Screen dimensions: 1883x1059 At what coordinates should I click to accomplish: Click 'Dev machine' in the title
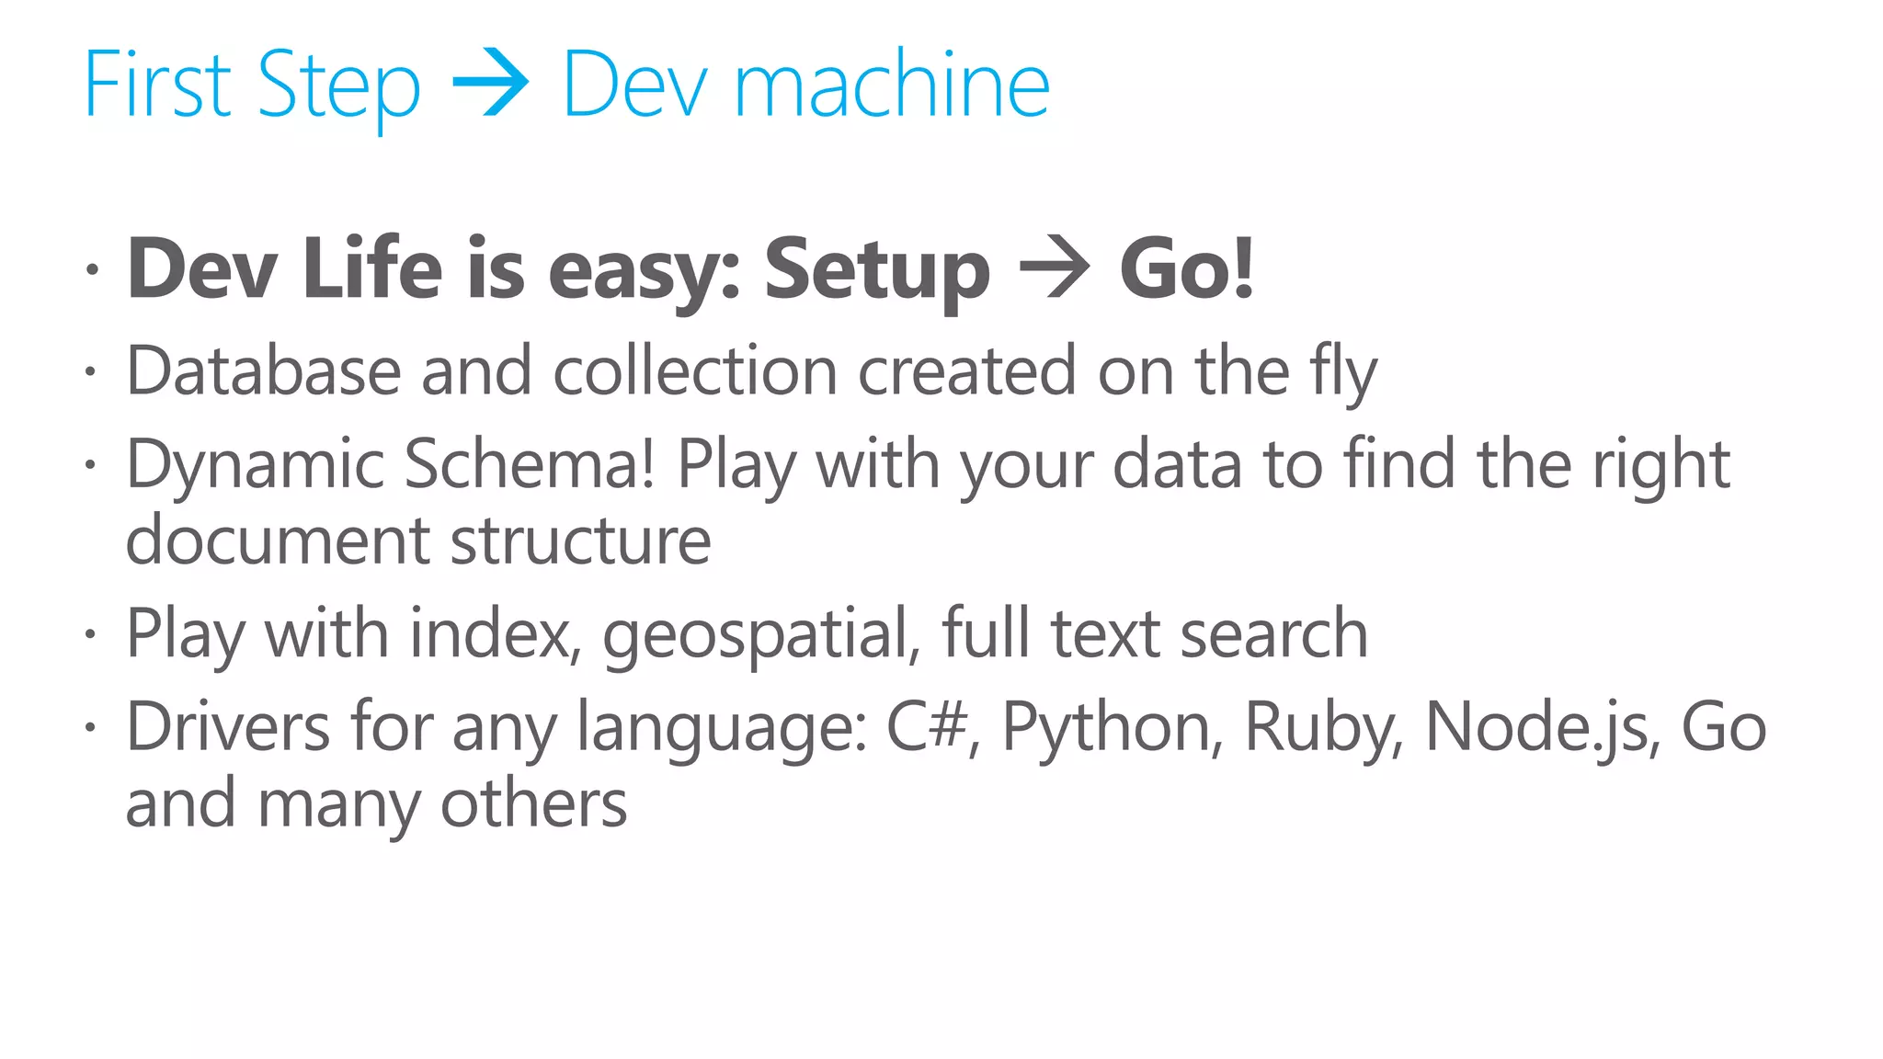806,85
